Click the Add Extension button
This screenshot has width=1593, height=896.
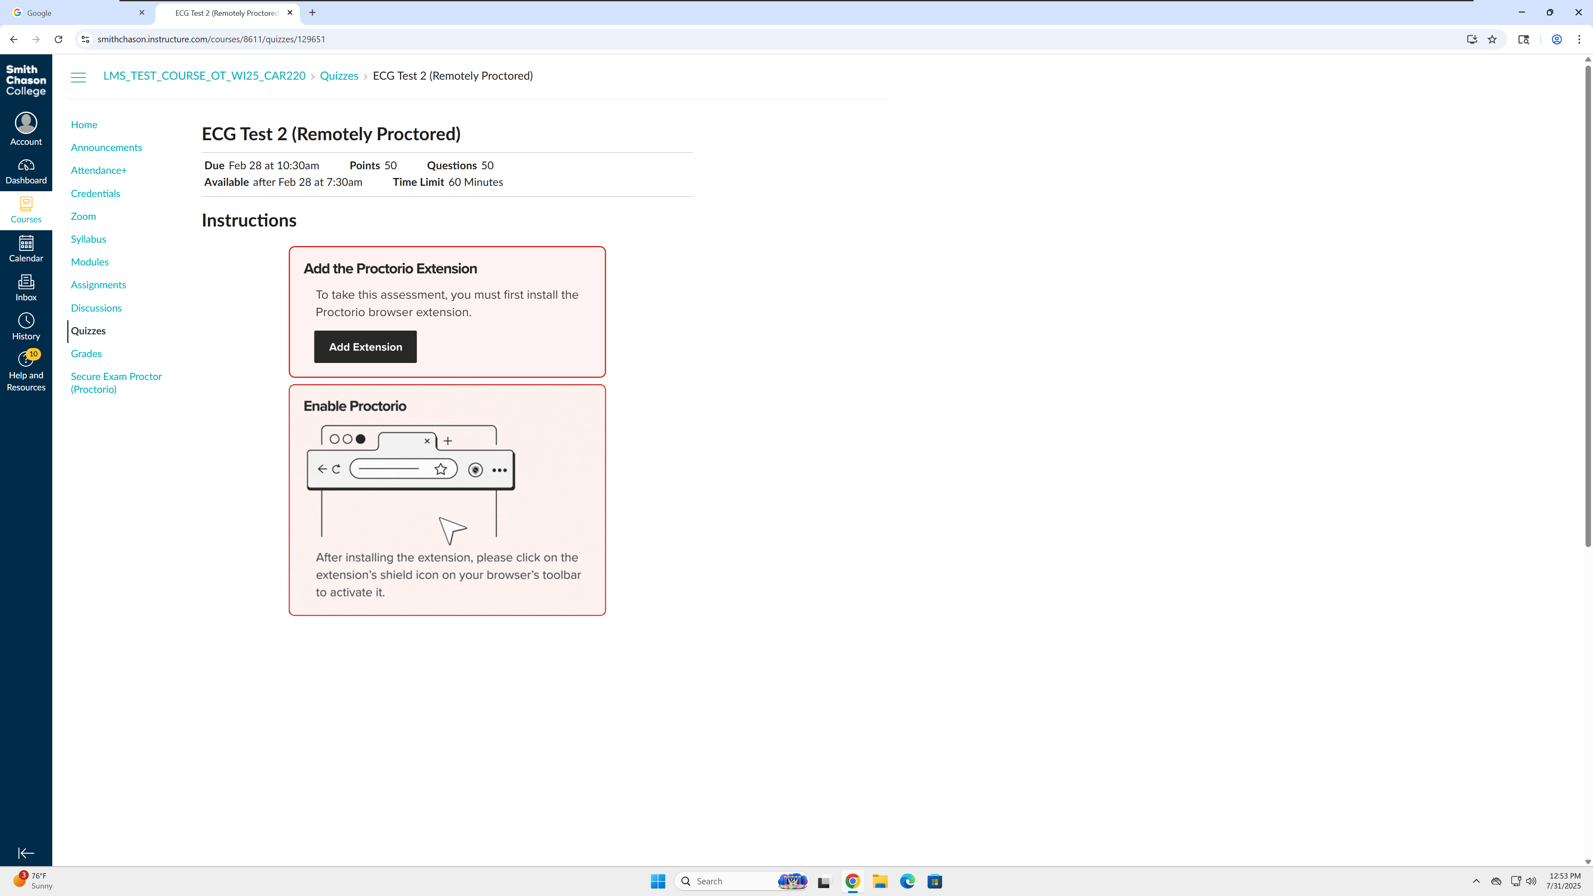[x=365, y=346]
